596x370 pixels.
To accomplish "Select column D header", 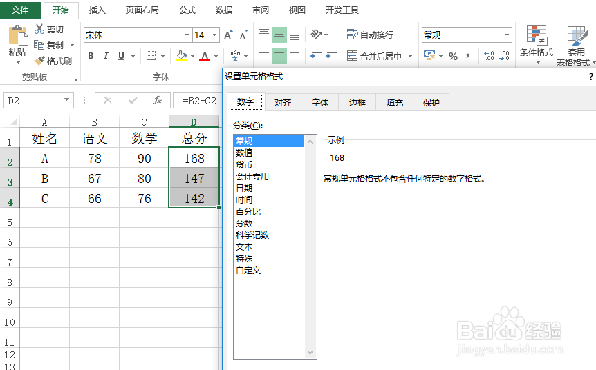I will [194, 121].
